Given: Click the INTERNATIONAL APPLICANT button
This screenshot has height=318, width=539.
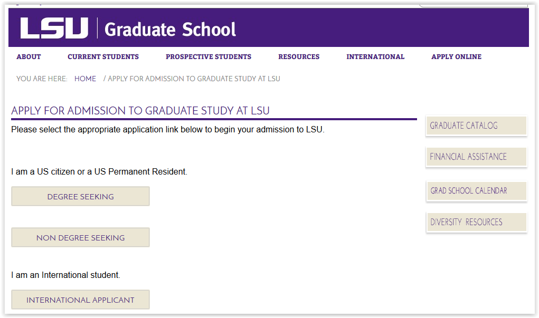Looking at the screenshot, I should [80, 300].
